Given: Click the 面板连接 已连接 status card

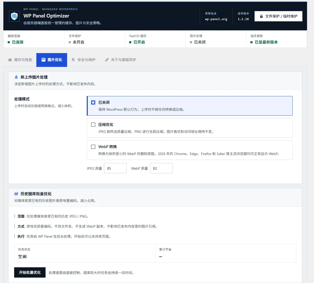Looking at the screenshot, I should [34, 39].
